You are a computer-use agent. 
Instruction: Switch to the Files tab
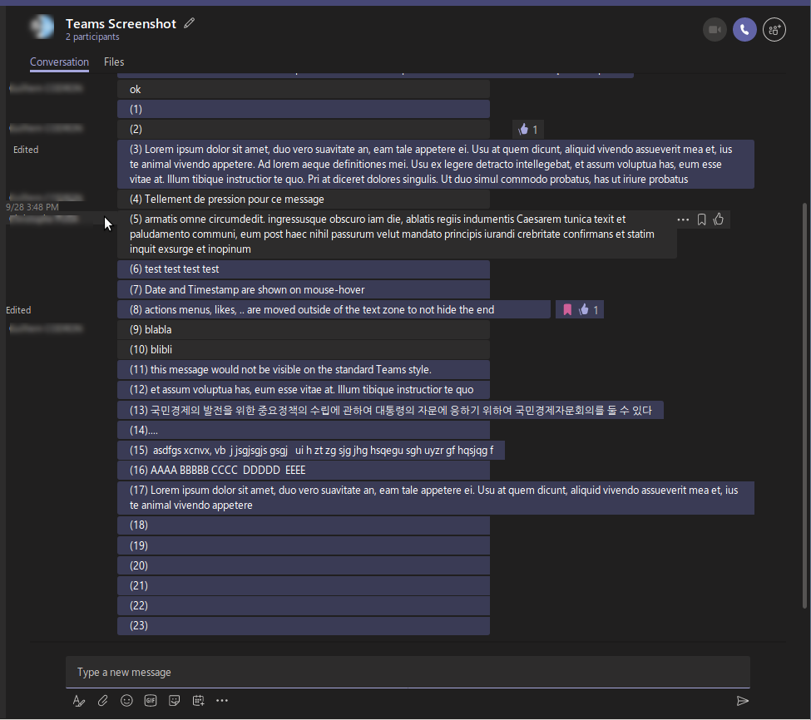point(114,62)
